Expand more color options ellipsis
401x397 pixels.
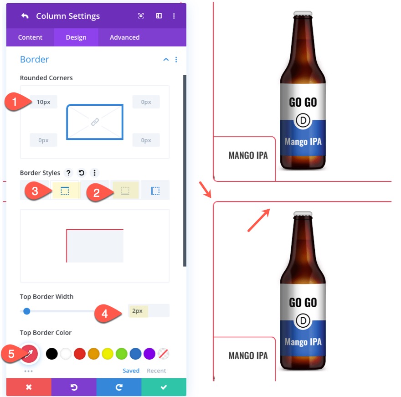(28, 371)
